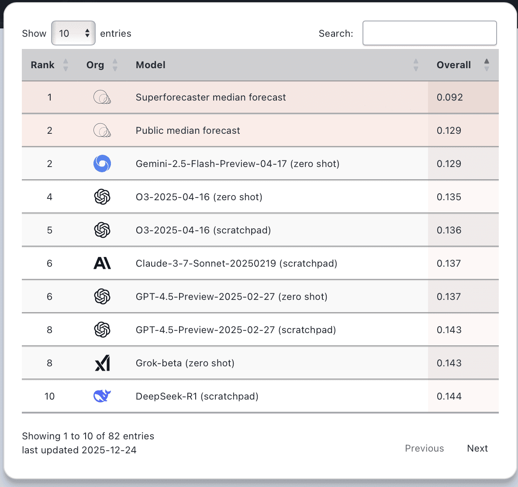Image resolution: width=518 pixels, height=487 pixels.
Task: Open the Show entries count dropdown
Action: tap(73, 33)
